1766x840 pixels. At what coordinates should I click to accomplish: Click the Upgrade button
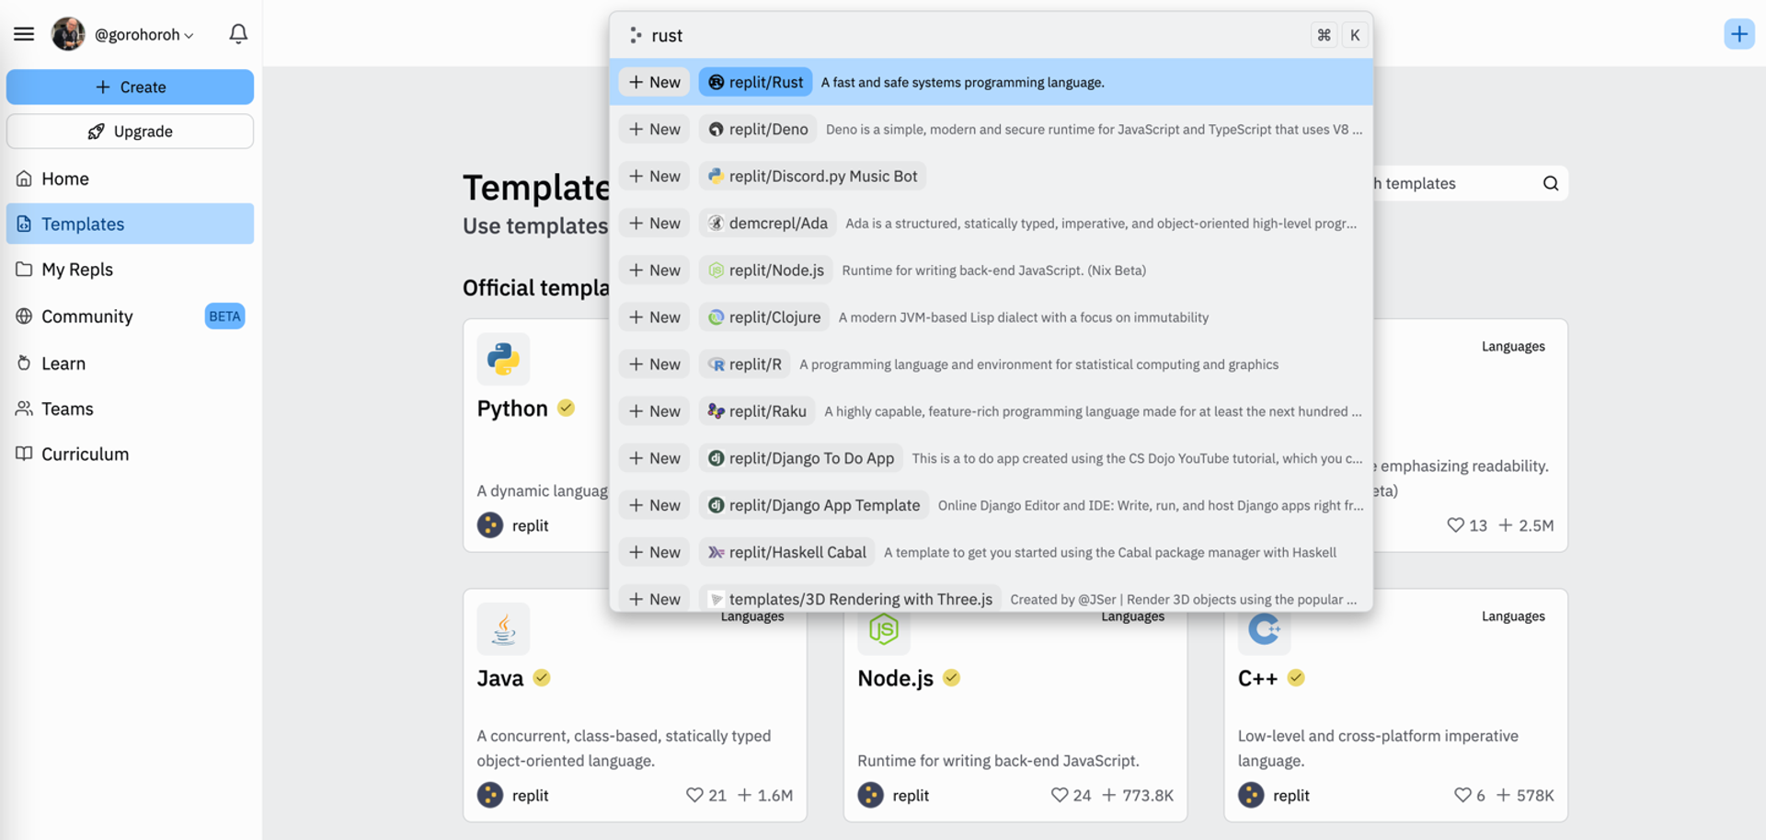pos(130,131)
